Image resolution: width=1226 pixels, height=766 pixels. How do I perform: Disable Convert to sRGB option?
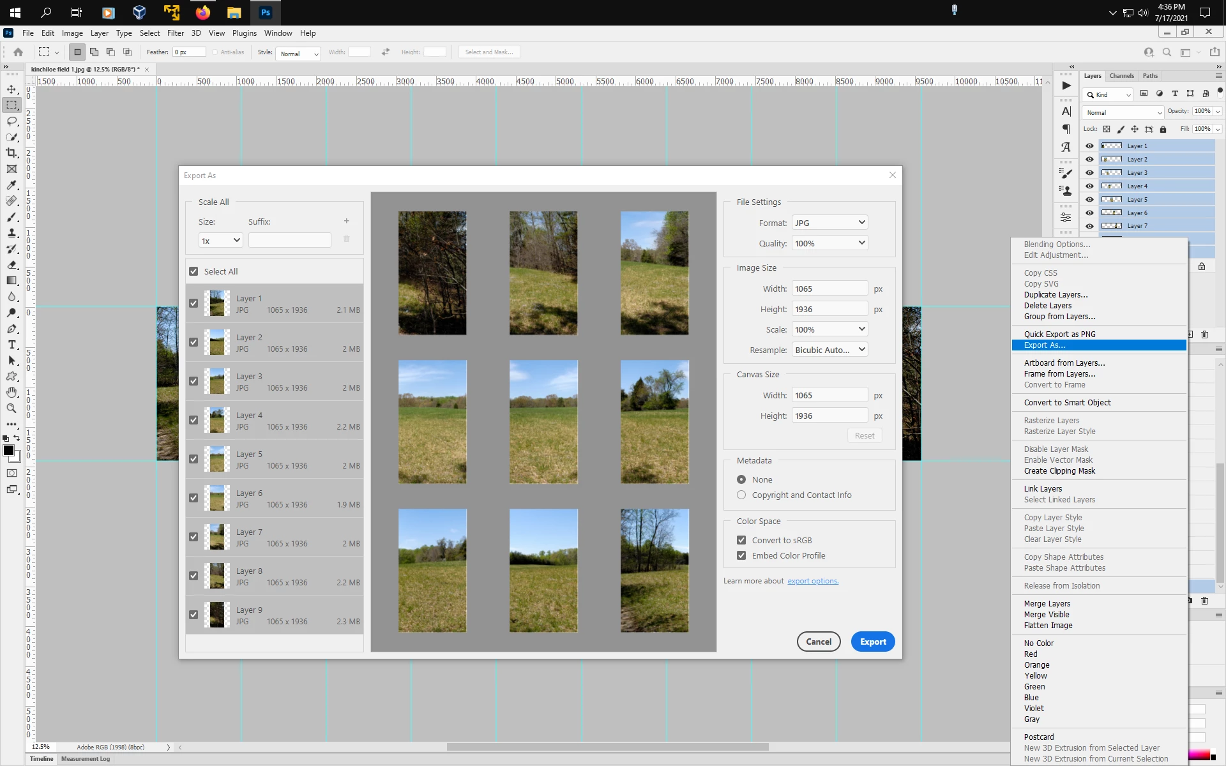[x=741, y=540]
